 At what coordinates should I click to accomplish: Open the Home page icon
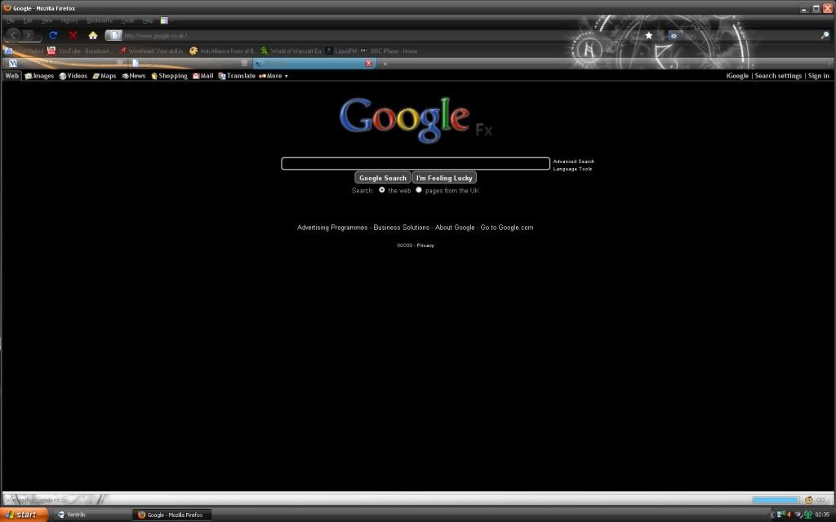[x=93, y=35]
